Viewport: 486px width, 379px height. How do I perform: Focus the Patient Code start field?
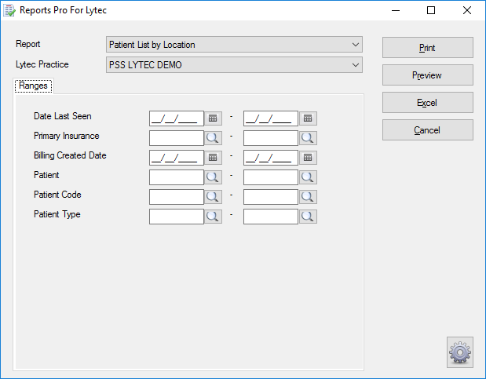[177, 197]
